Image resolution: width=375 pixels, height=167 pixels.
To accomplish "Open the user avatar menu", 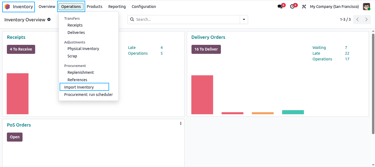I will [366, 7].
